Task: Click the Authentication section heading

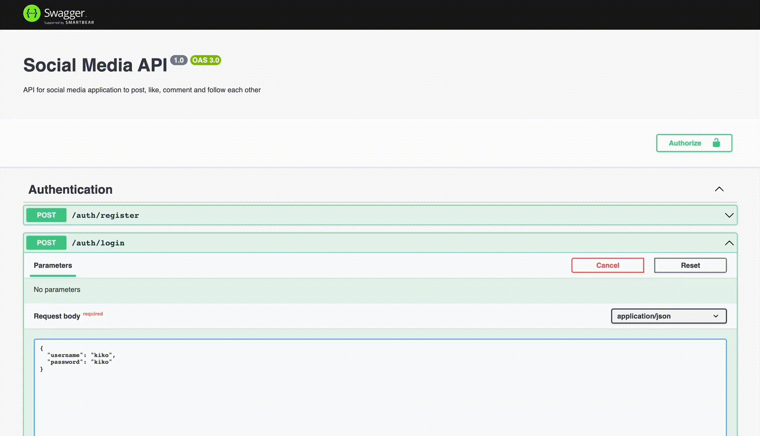Action: pos(70,189)
